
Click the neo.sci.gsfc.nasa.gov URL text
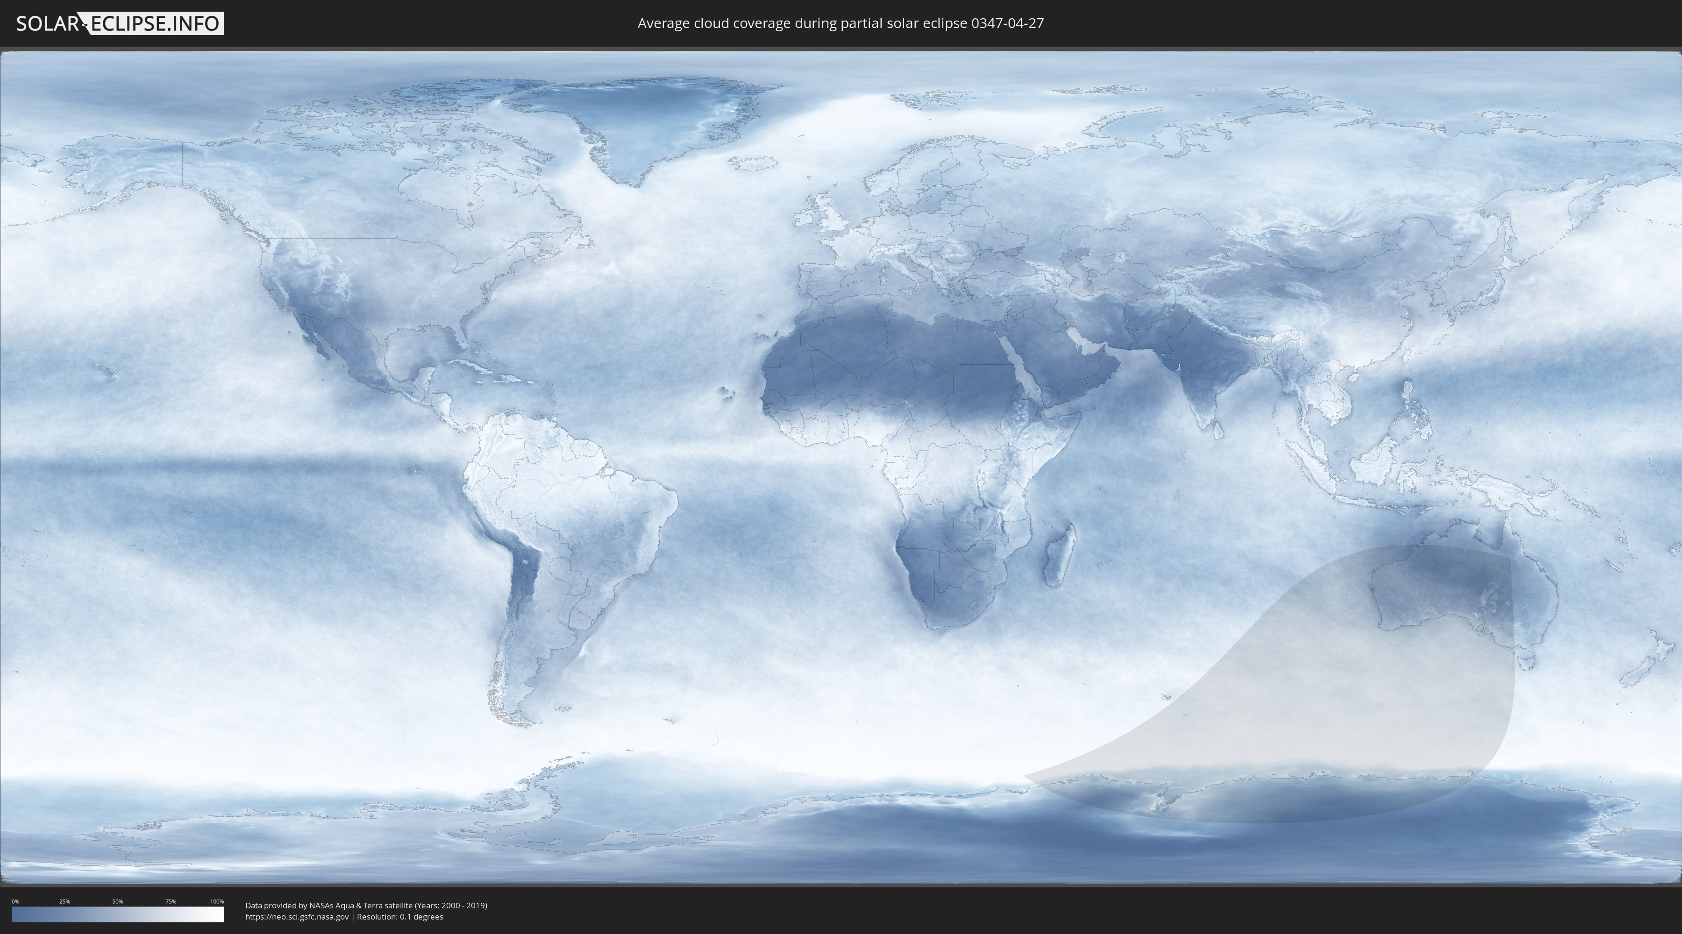coord(297,916)
